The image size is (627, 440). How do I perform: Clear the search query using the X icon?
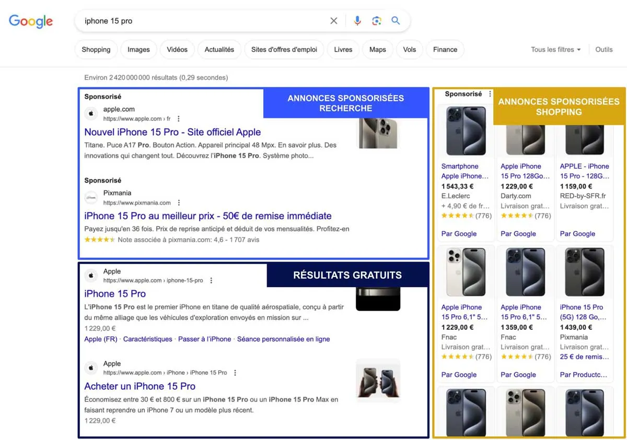coord(334,20)
